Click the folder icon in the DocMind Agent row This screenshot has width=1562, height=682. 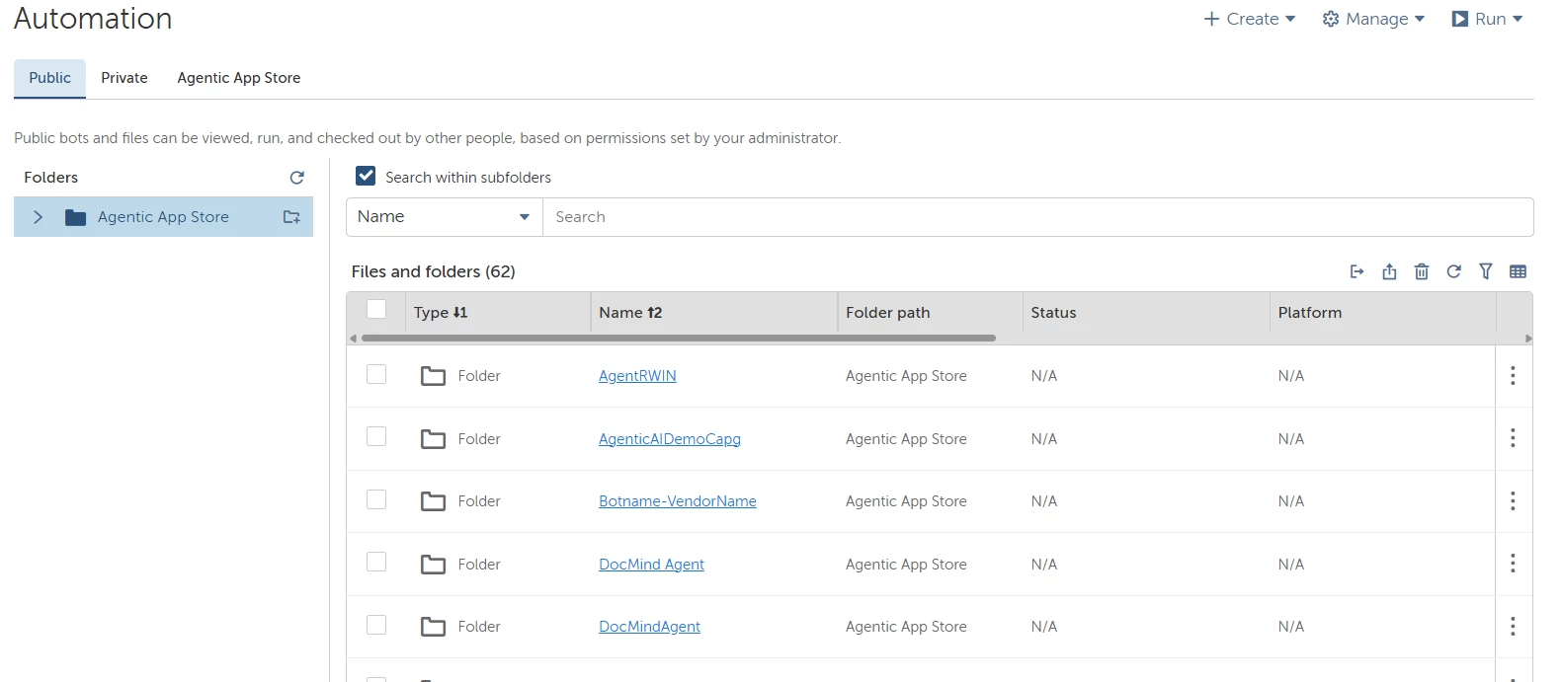(433, 565)
